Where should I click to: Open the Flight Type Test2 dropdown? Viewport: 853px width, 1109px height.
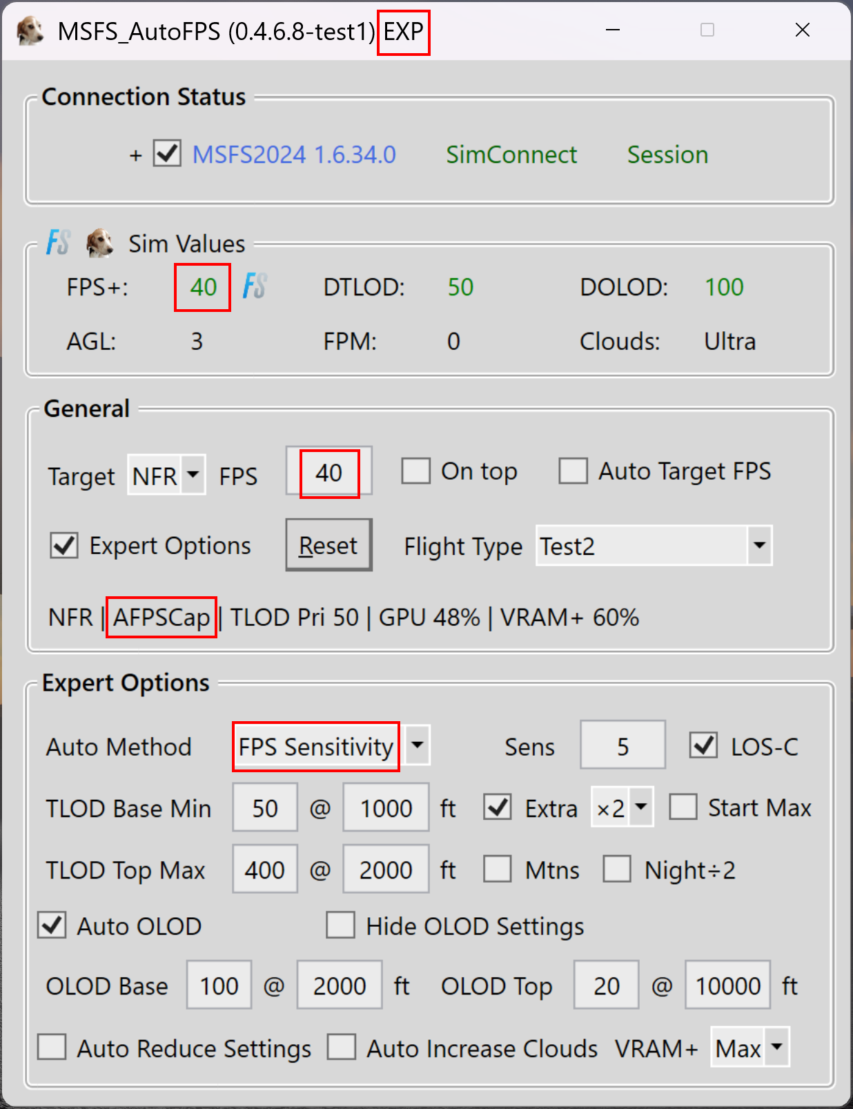pyautogui.click(x=654, y=545)
